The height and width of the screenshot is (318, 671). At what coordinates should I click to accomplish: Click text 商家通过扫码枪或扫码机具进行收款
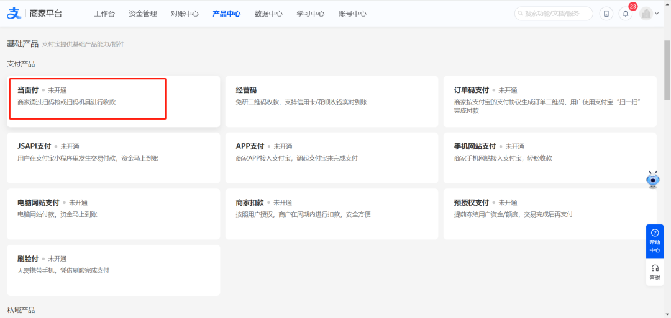click(x=66, y=102)
